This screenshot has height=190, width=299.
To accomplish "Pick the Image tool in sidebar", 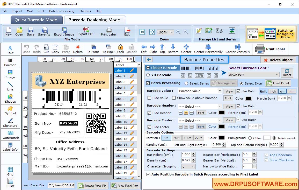I will click(x=10, y=74).
